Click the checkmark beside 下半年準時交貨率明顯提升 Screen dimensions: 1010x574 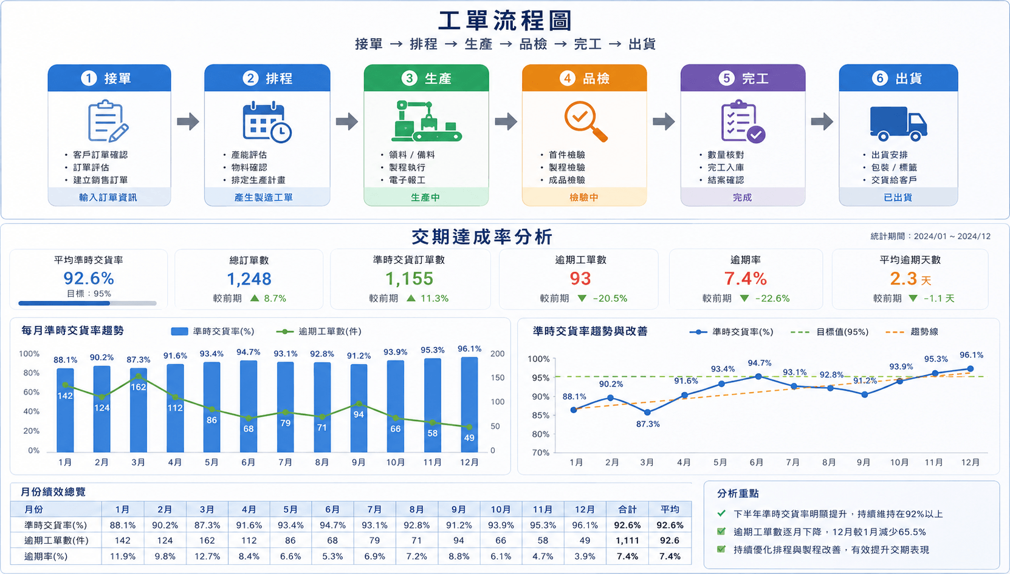[x=721, y=514]
